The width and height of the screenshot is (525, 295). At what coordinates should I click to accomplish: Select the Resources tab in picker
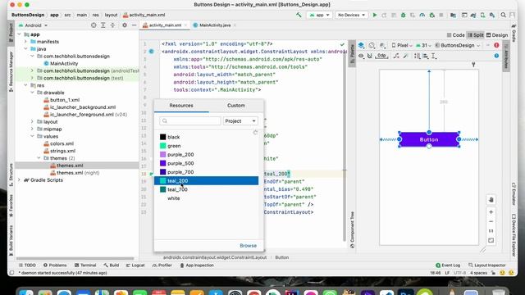point(181,106)
